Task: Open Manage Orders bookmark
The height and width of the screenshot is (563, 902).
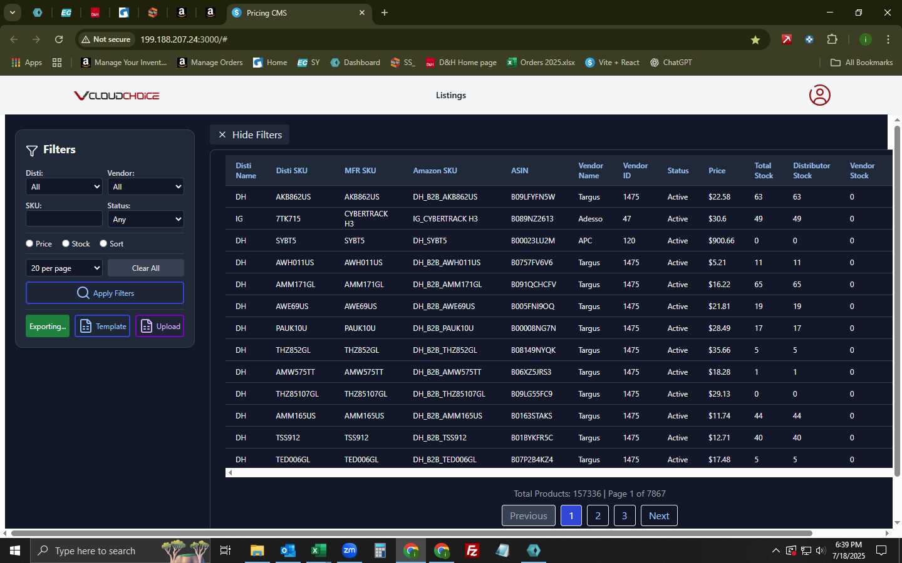Action: point(210,63)
